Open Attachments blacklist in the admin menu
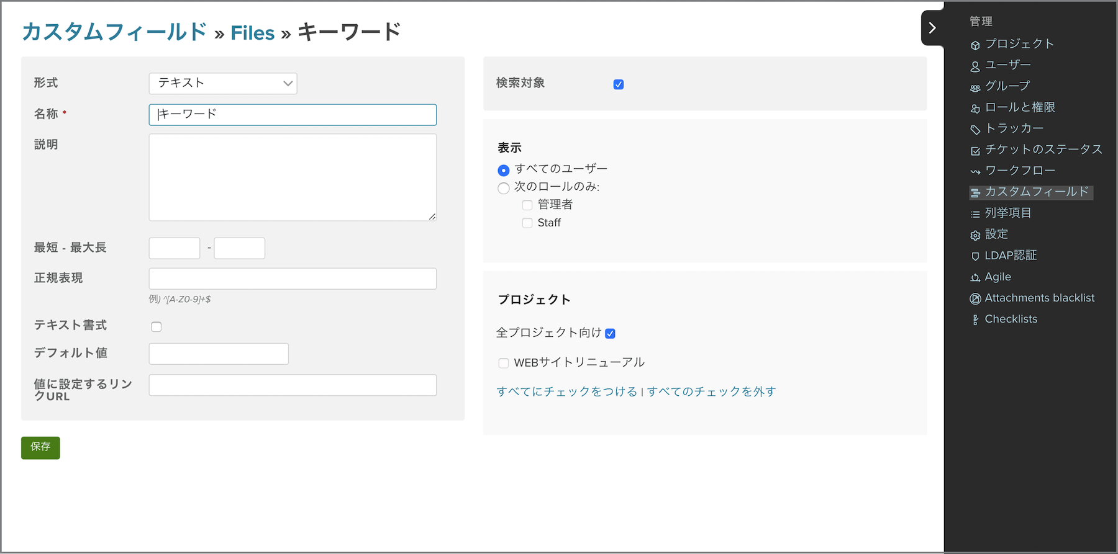This screenshot has height=554, width=1118. 1040,298
